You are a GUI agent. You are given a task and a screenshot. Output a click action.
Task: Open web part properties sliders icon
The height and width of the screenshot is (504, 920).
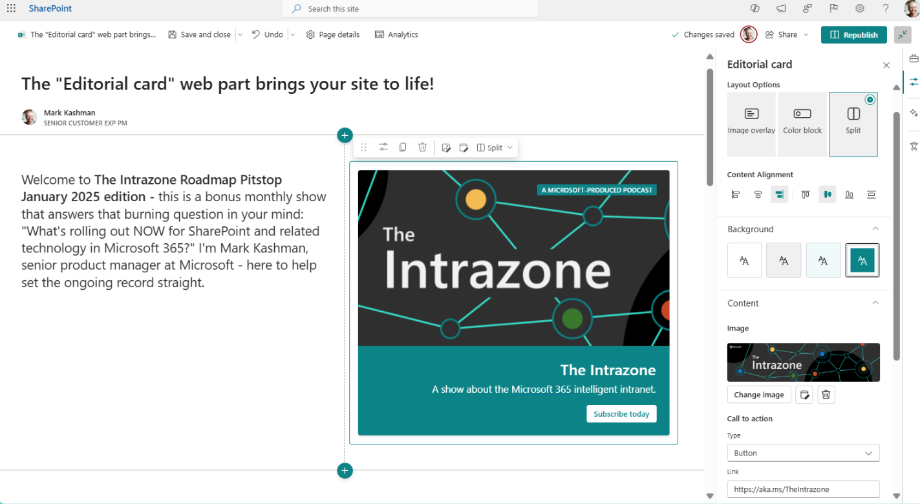click(x=383, y=148)
